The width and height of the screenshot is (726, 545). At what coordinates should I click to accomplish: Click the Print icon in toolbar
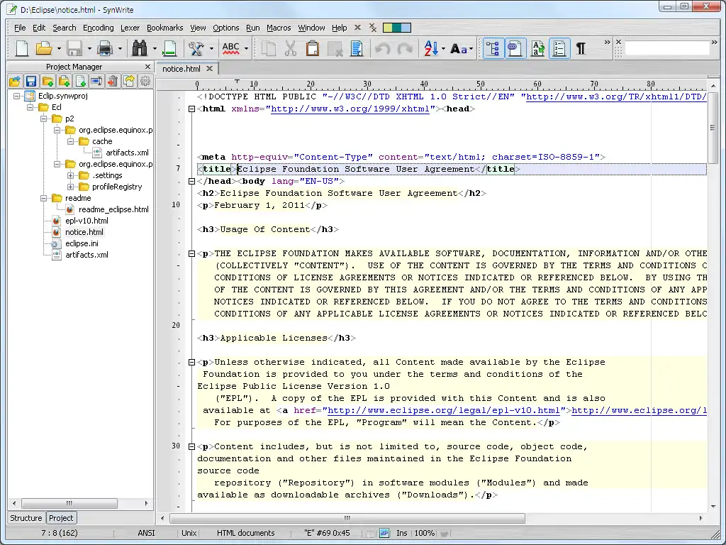105,48
